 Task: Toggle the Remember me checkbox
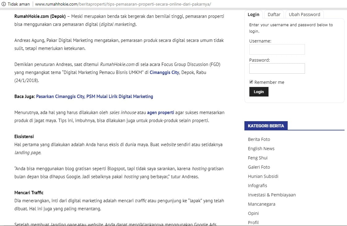tap(252, 82)
